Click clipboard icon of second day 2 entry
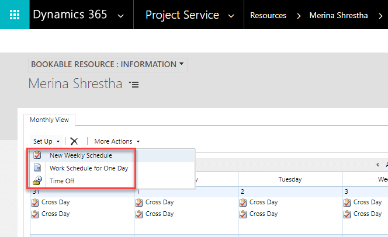 coord(243,214)
